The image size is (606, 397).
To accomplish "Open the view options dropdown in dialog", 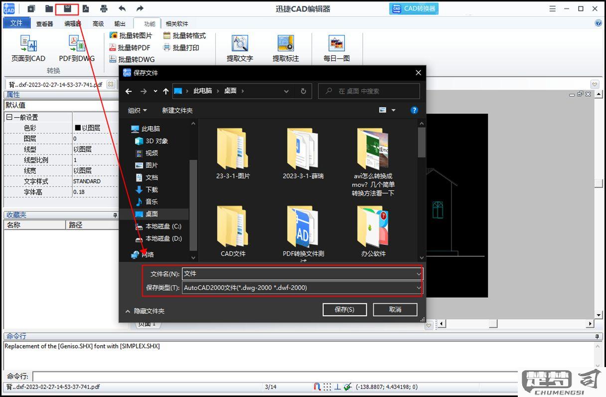I will (393, 110).
